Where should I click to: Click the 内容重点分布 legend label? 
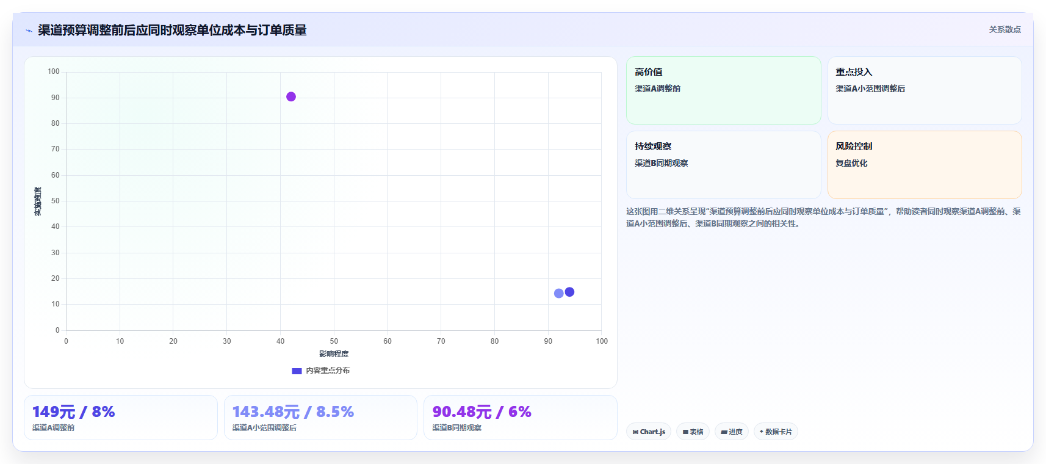click(328, 371)
